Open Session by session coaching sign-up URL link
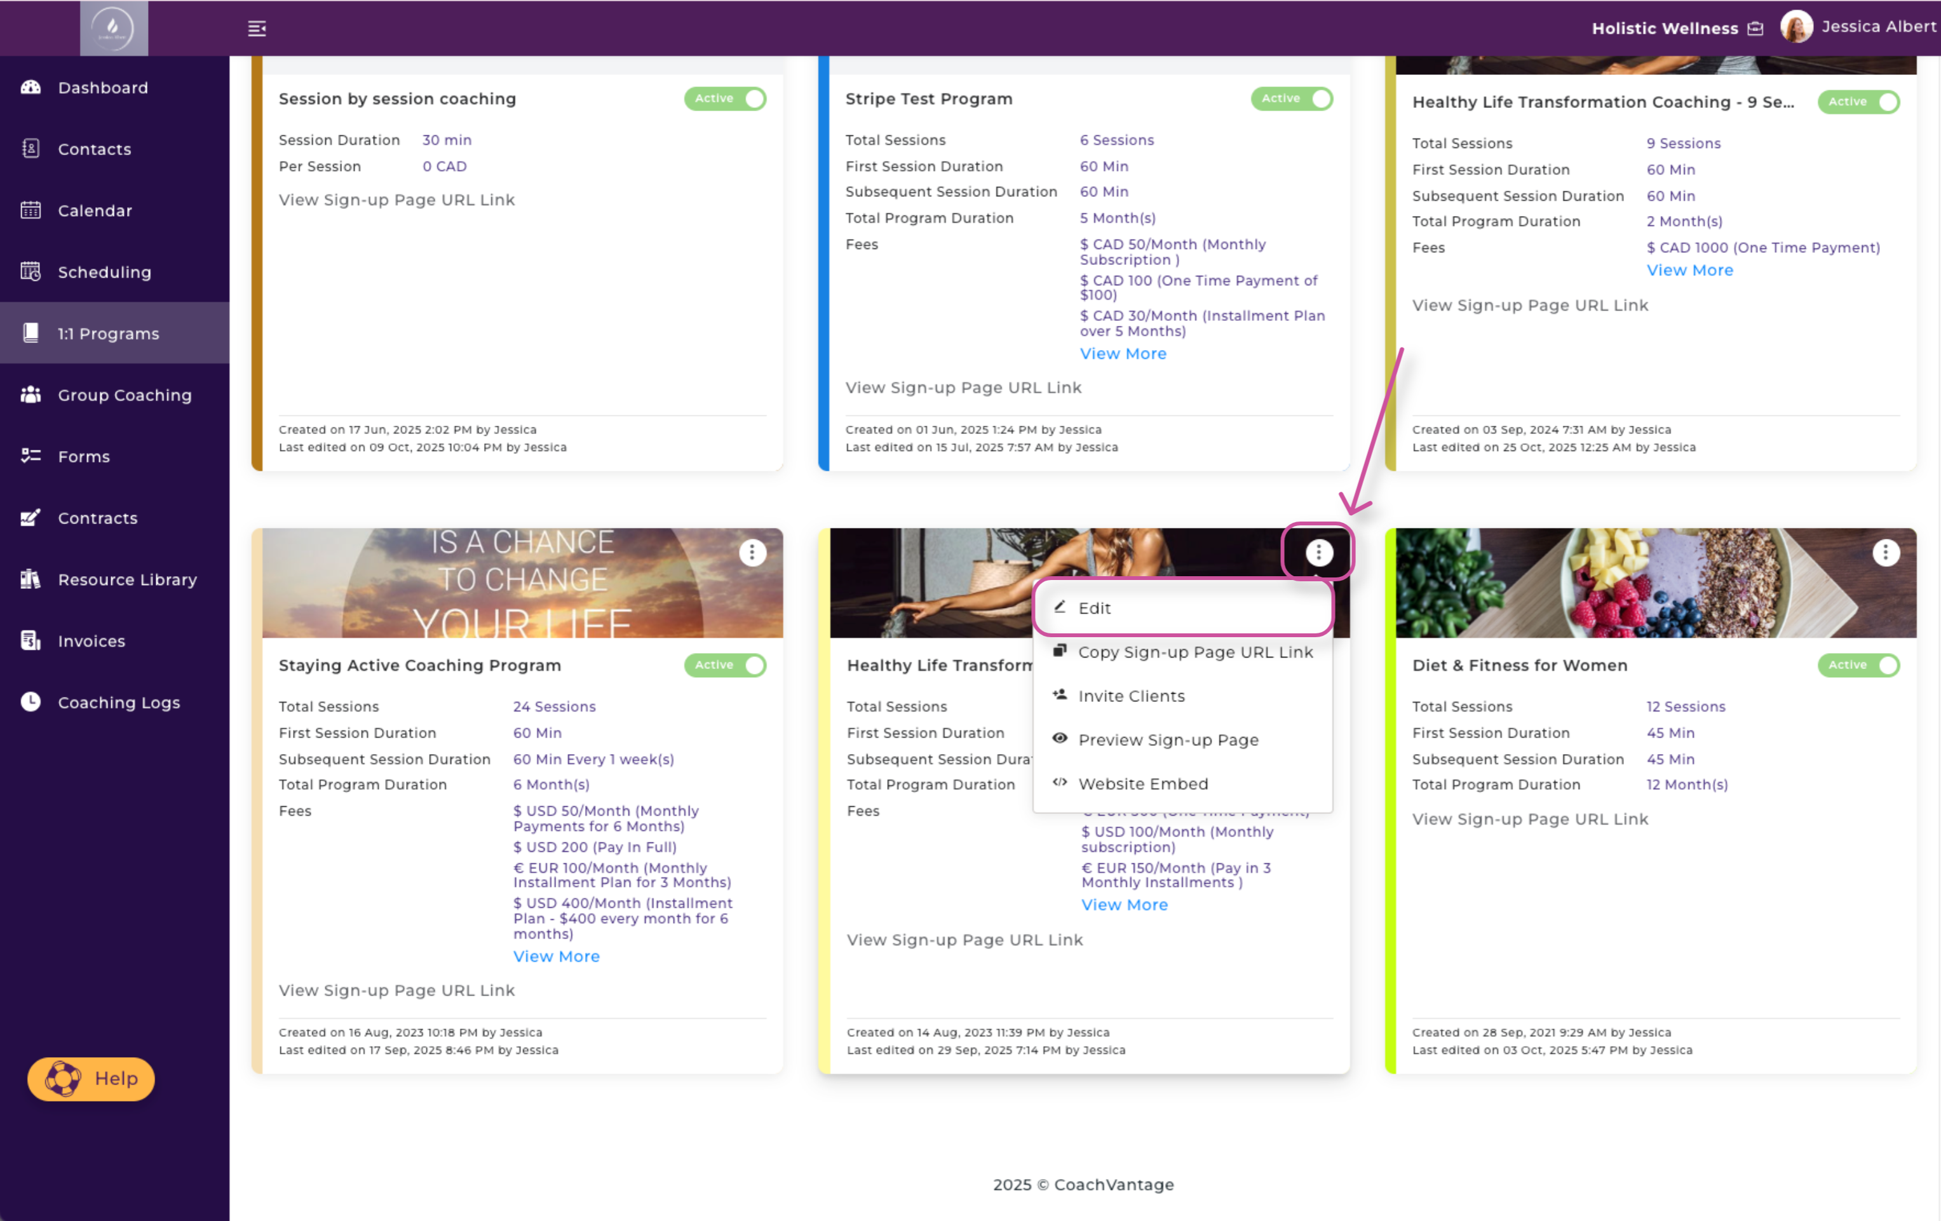Image resolution: width=1941 pixels, height=1221 pixels. point(396,199)
